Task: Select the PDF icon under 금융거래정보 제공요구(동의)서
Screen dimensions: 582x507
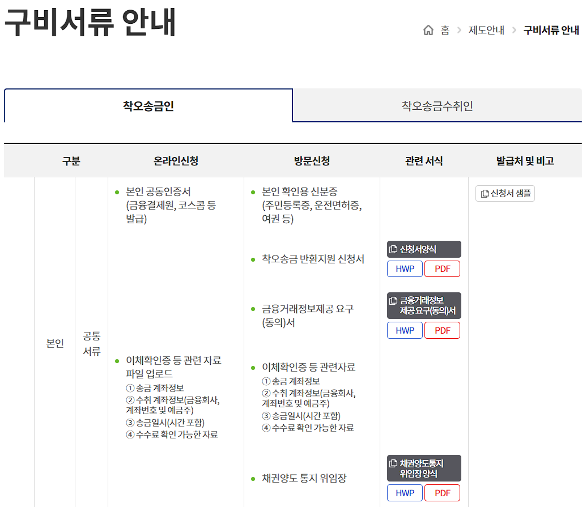Action: tap(441, 330)
